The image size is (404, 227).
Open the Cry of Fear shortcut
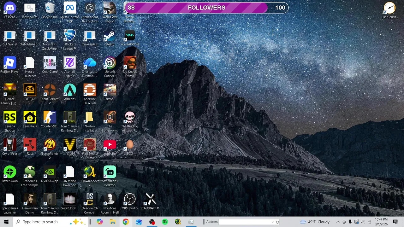coord(10,147)
